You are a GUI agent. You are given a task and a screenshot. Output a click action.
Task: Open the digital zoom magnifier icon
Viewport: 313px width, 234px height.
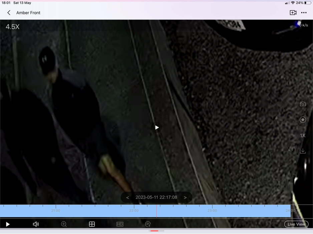[64, 224]
